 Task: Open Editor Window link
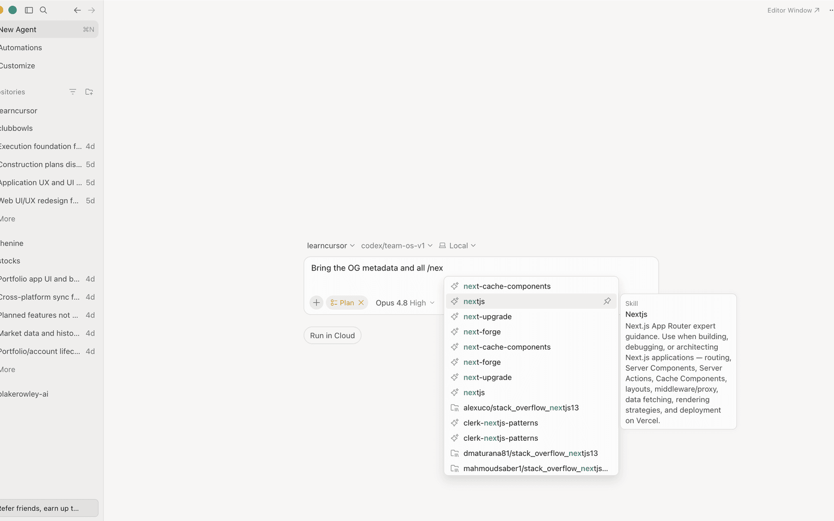tap(793, 10)
